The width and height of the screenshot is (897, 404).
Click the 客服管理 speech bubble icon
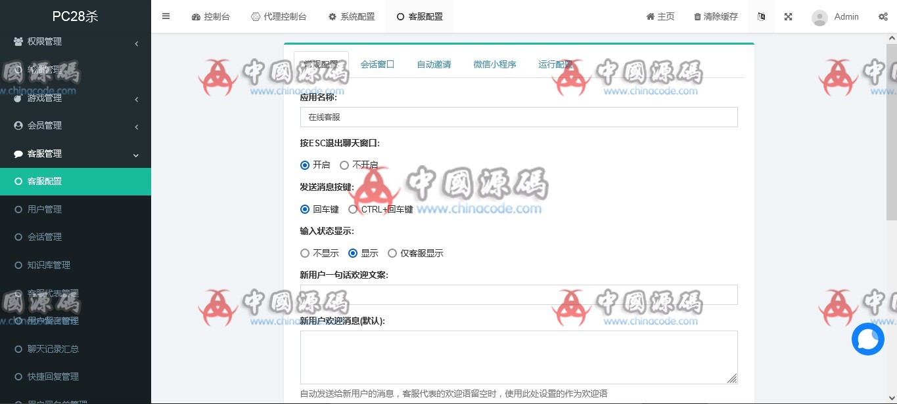pos(18,154)
